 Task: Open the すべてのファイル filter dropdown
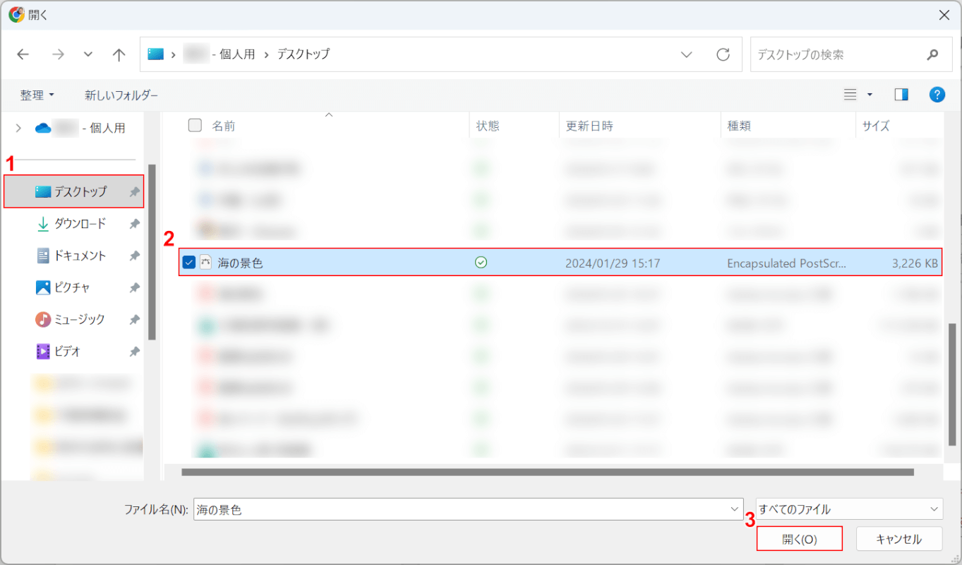point(849,509)
